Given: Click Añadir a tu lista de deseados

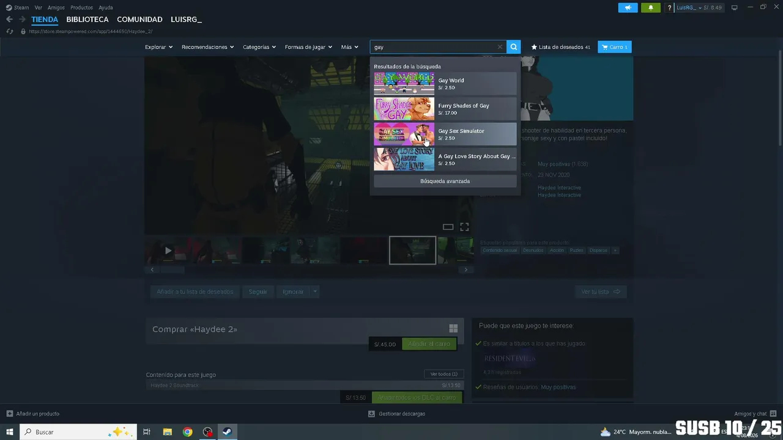Looking at the screenshot, I should [195, 292].
